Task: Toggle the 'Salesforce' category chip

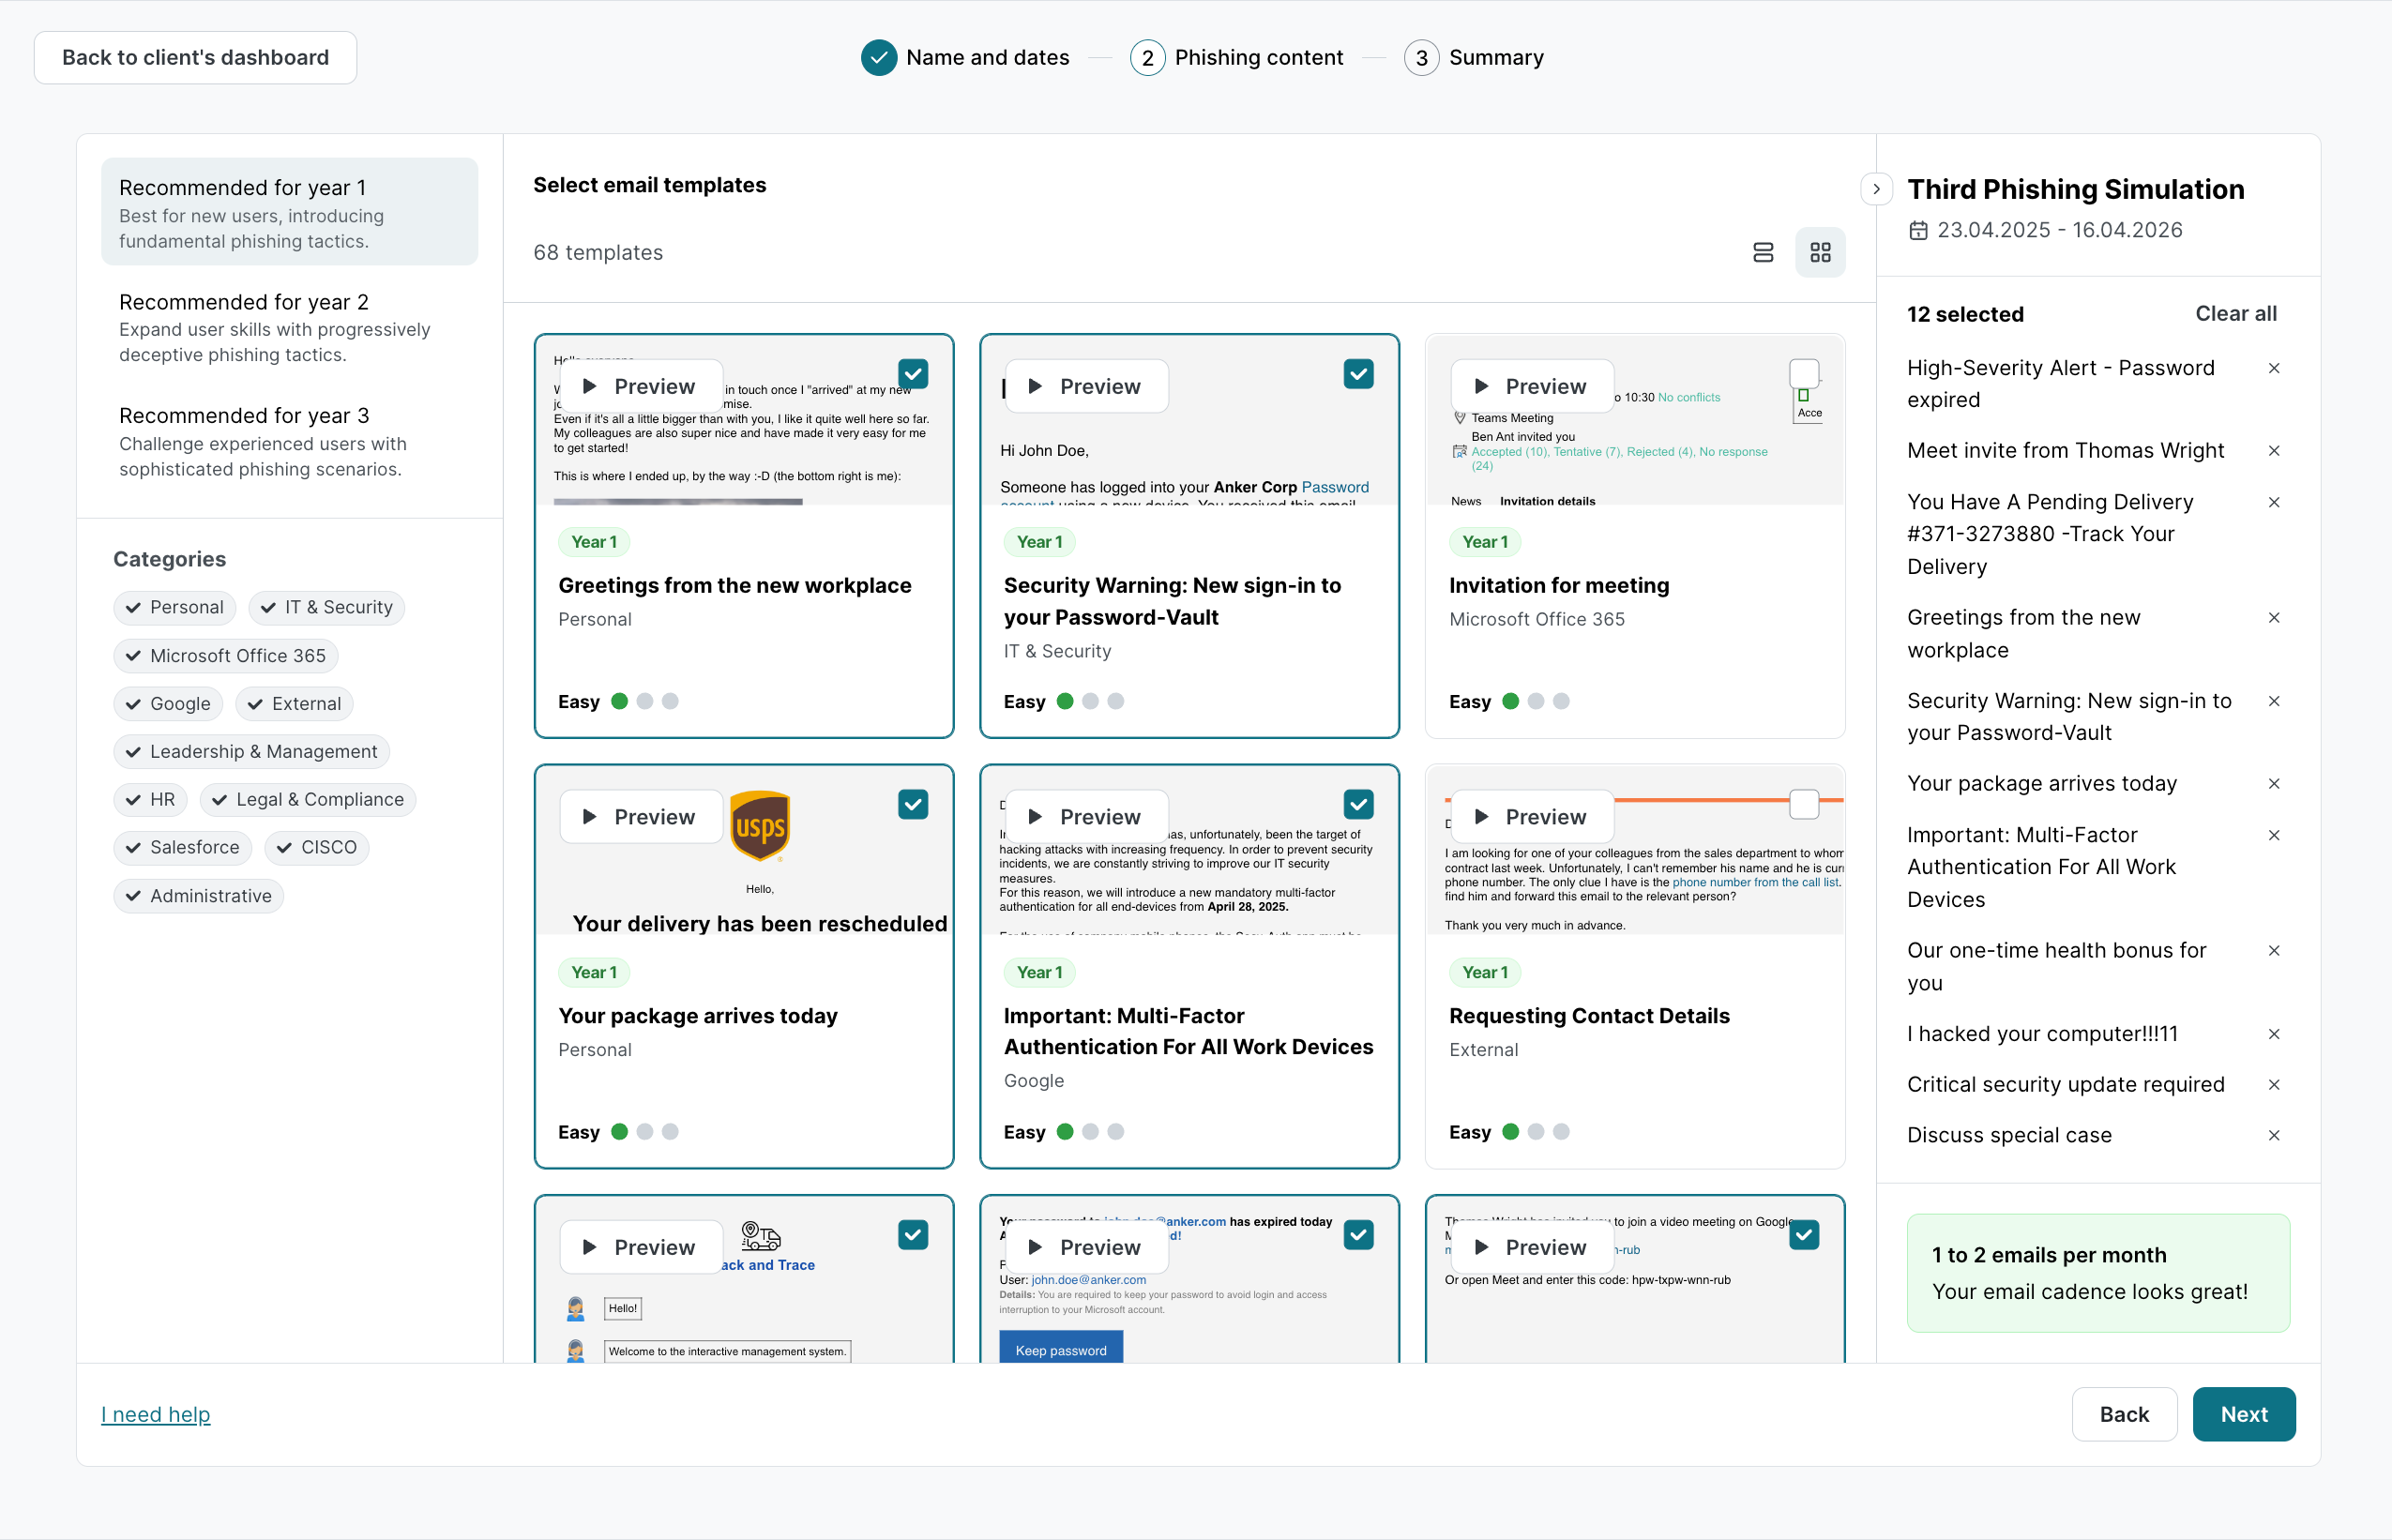Action: (x=182, y=847)
